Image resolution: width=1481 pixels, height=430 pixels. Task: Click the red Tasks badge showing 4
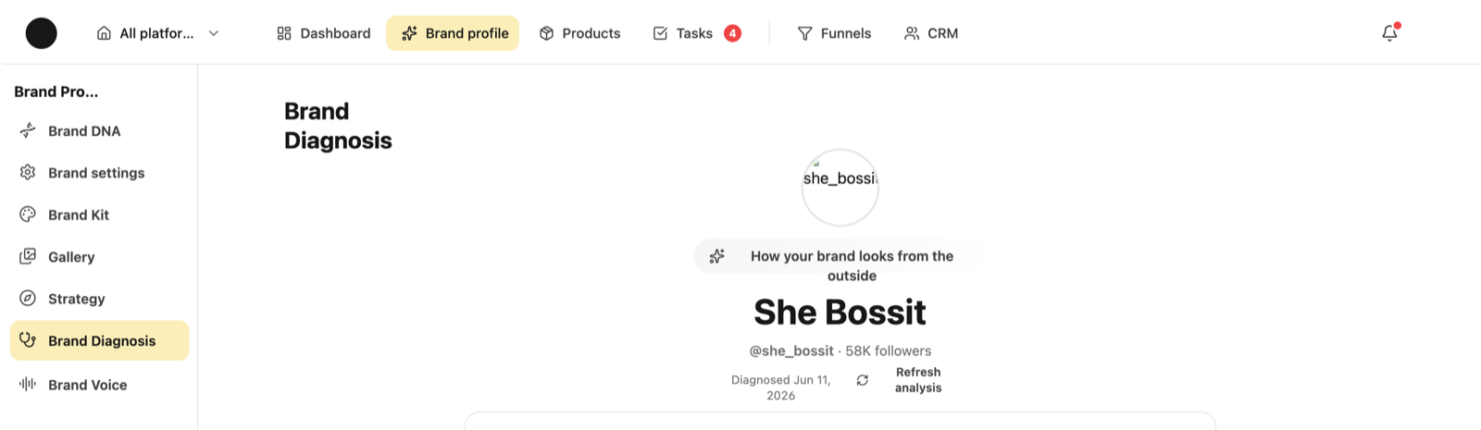732,33
